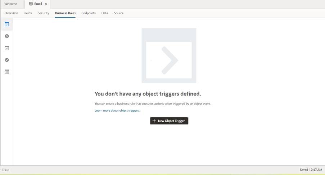
Task: Click the heading about no object triggers
Action: (x=148, y=94)
